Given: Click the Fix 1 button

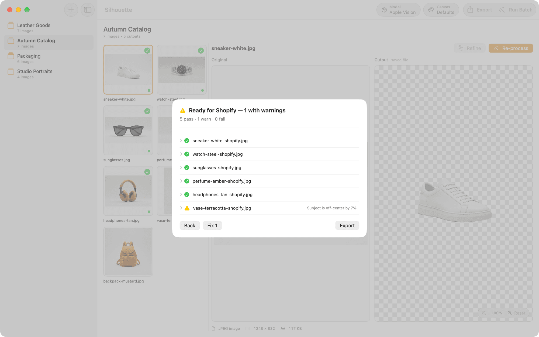Looking at the screenshot, I should [x=212, y=225].
